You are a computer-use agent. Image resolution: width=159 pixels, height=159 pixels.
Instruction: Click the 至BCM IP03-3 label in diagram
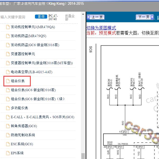tap(110, 83)
